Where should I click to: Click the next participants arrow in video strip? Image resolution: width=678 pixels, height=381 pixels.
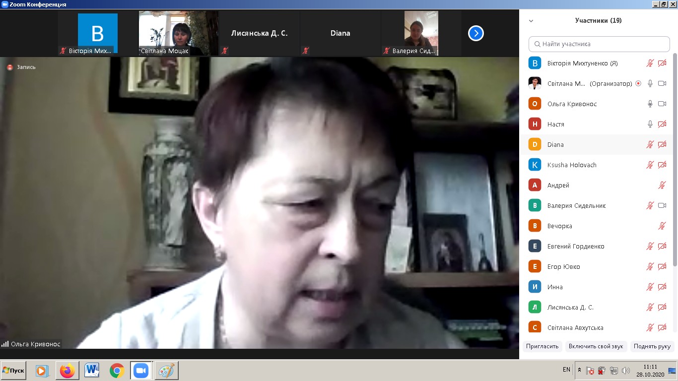click(475, 33)
